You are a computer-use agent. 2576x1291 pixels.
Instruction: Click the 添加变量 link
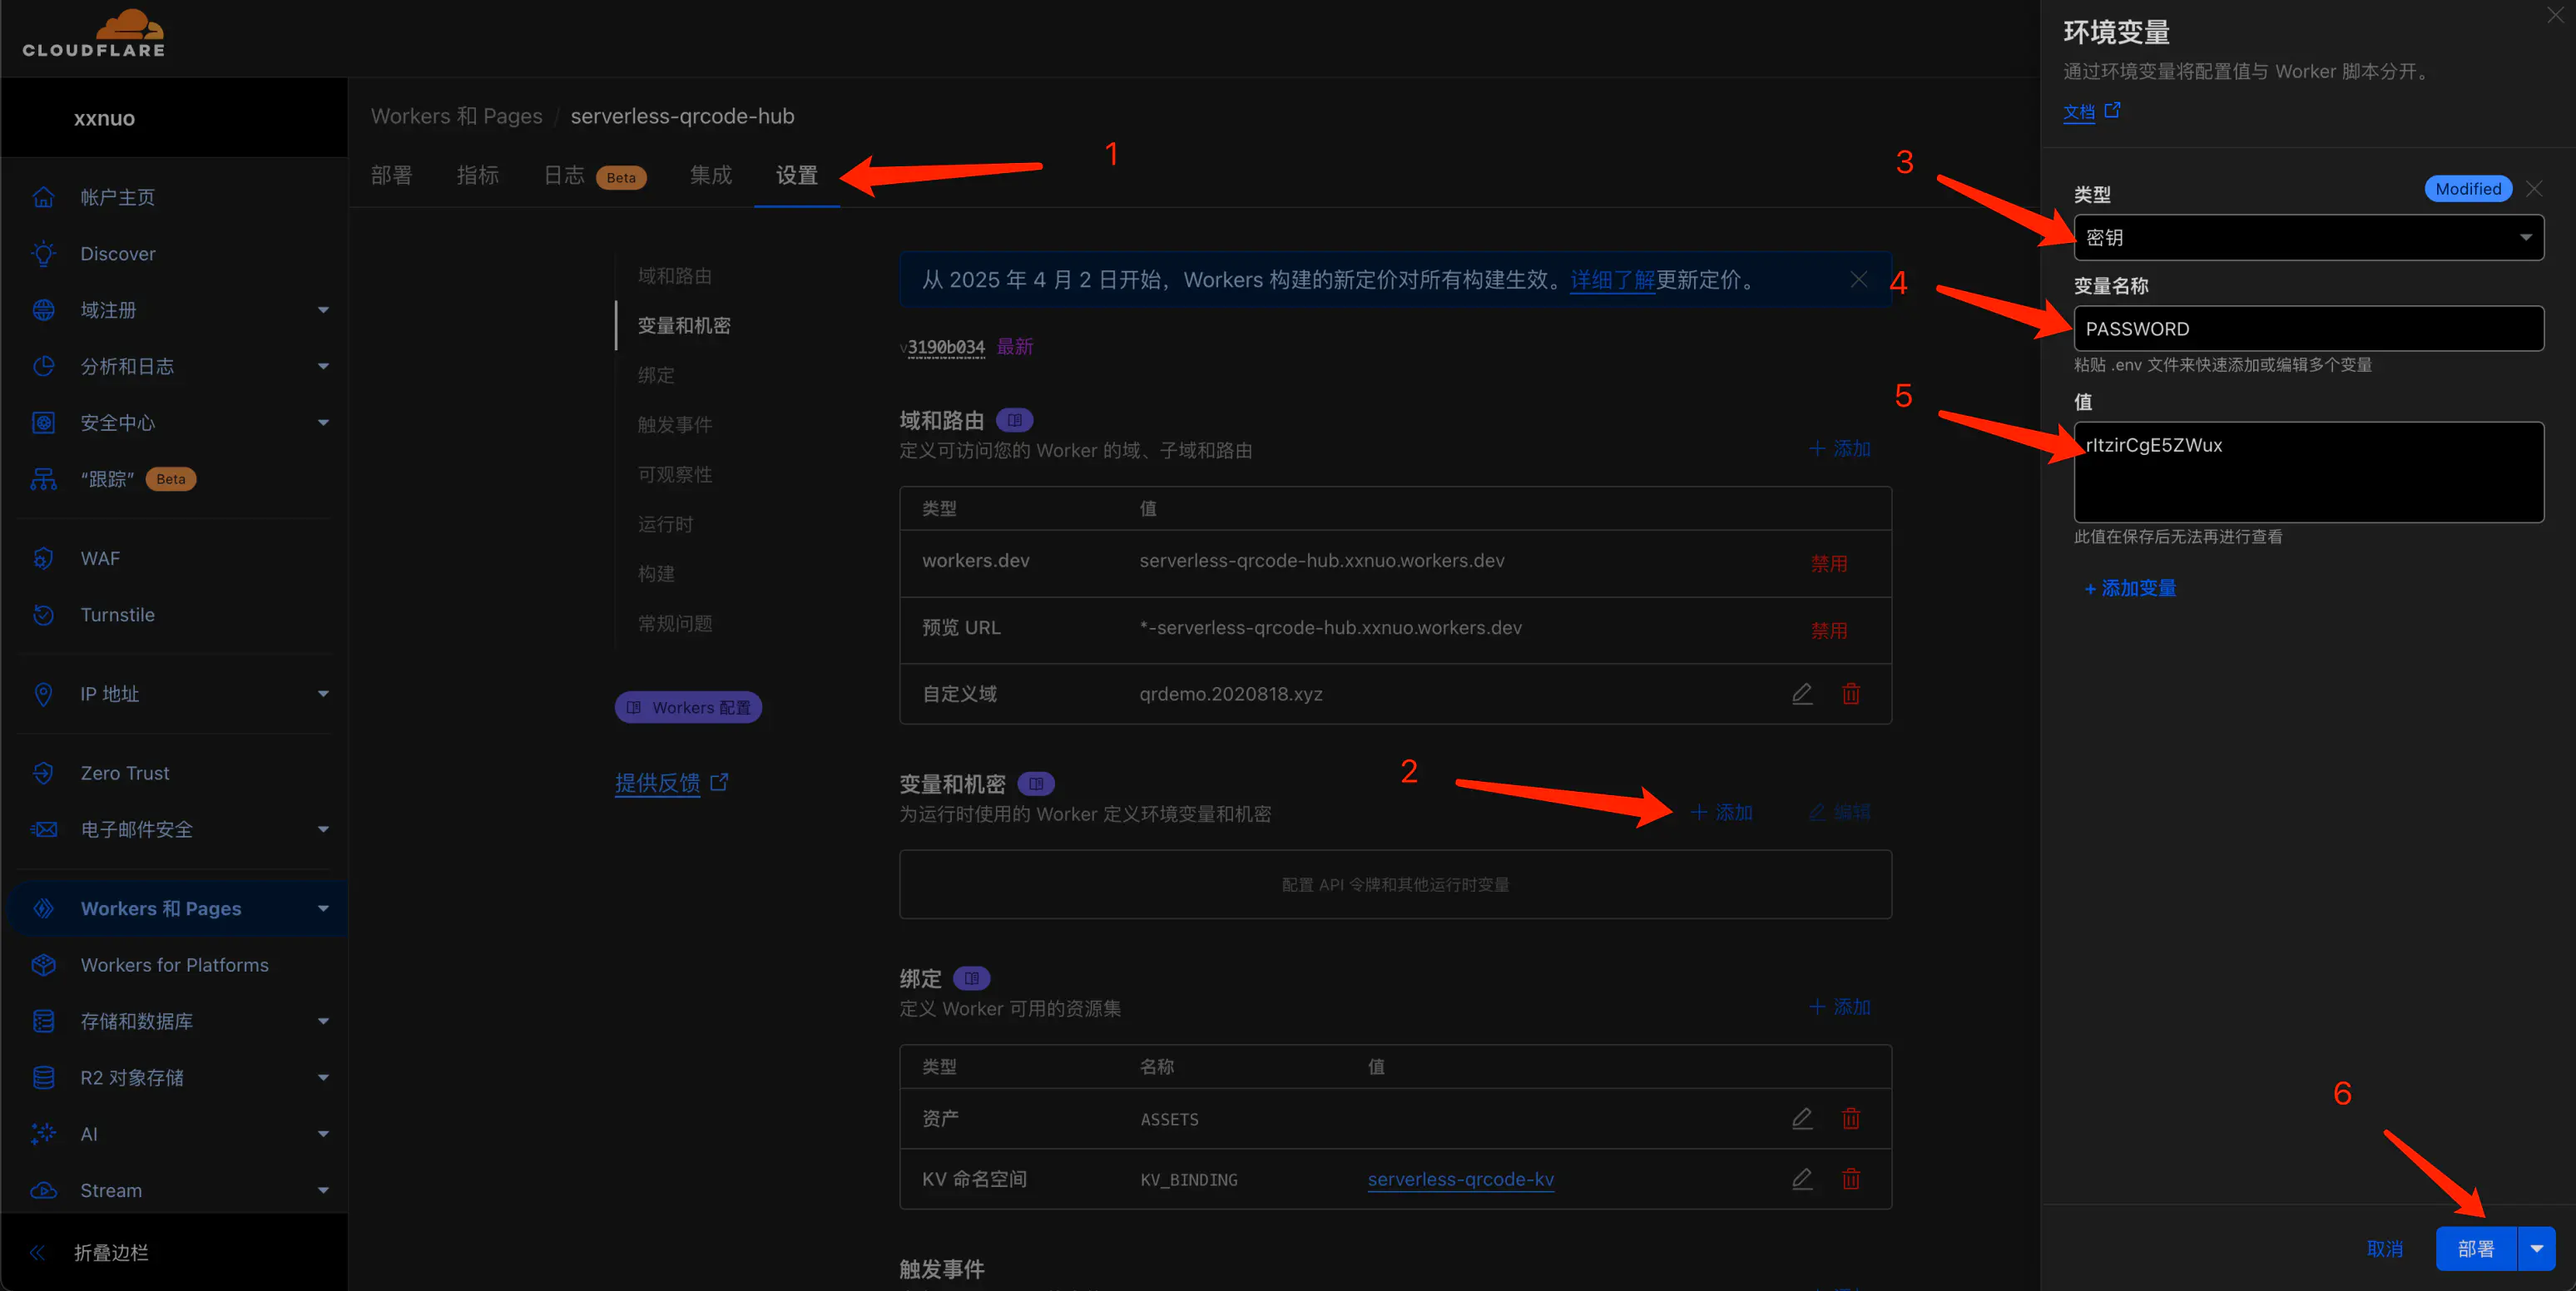pos(2129,588)
